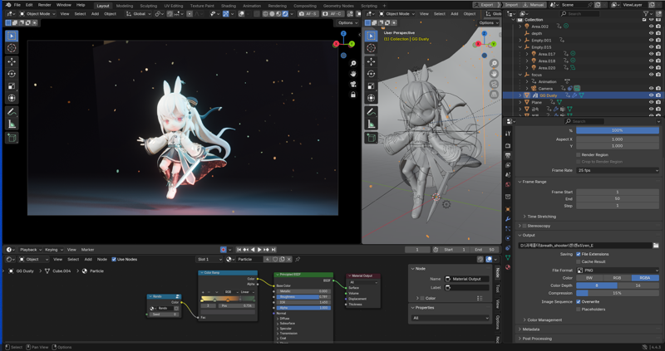Select the Measure tool in left viewport
The height and width of the screenshot is (351, 665).
[12, 124]
